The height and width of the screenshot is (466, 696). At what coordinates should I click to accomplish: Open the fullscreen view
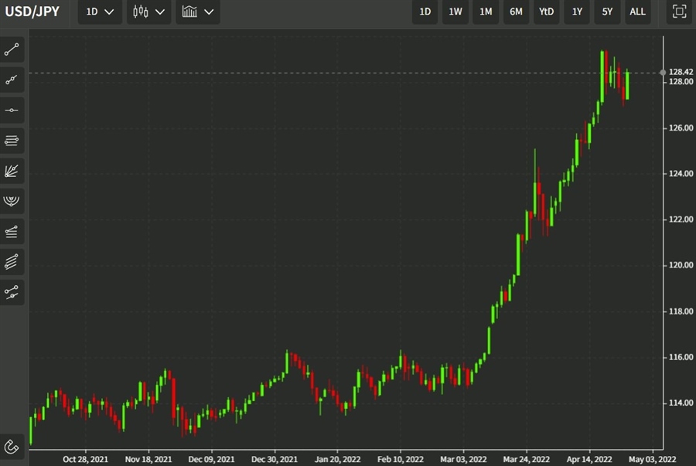pos(679,12)
